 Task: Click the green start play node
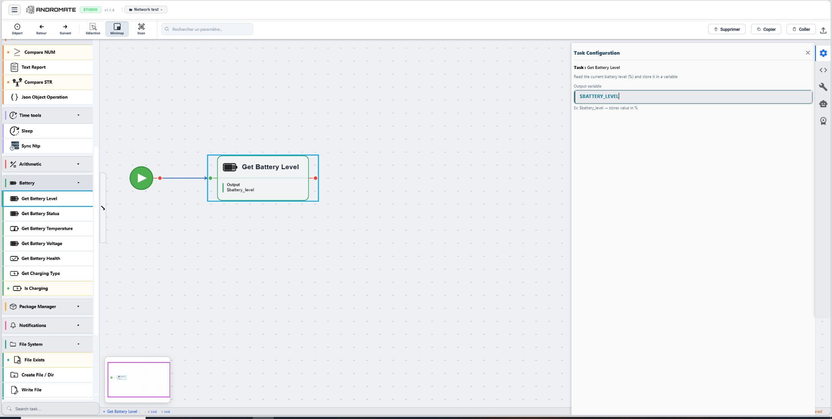141,178
